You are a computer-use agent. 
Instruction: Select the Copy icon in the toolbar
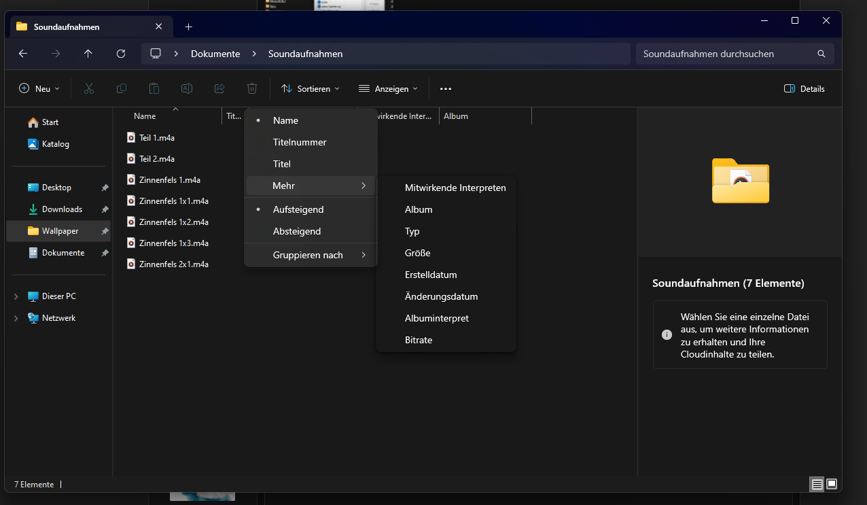click(121, 88)
